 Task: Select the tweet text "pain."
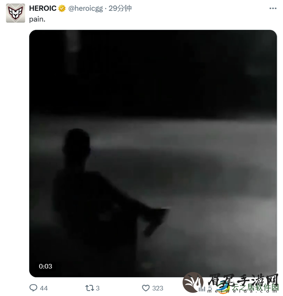37,19
